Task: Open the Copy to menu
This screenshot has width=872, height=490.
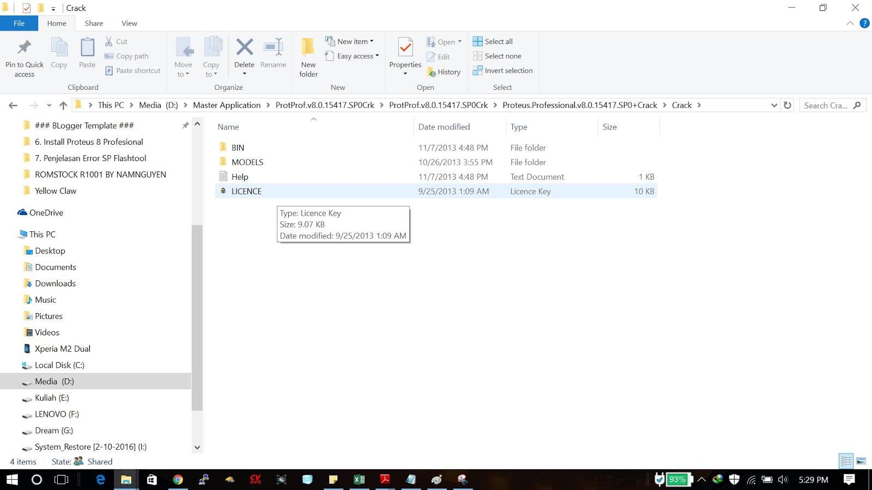Action: (x=211, y=57)
